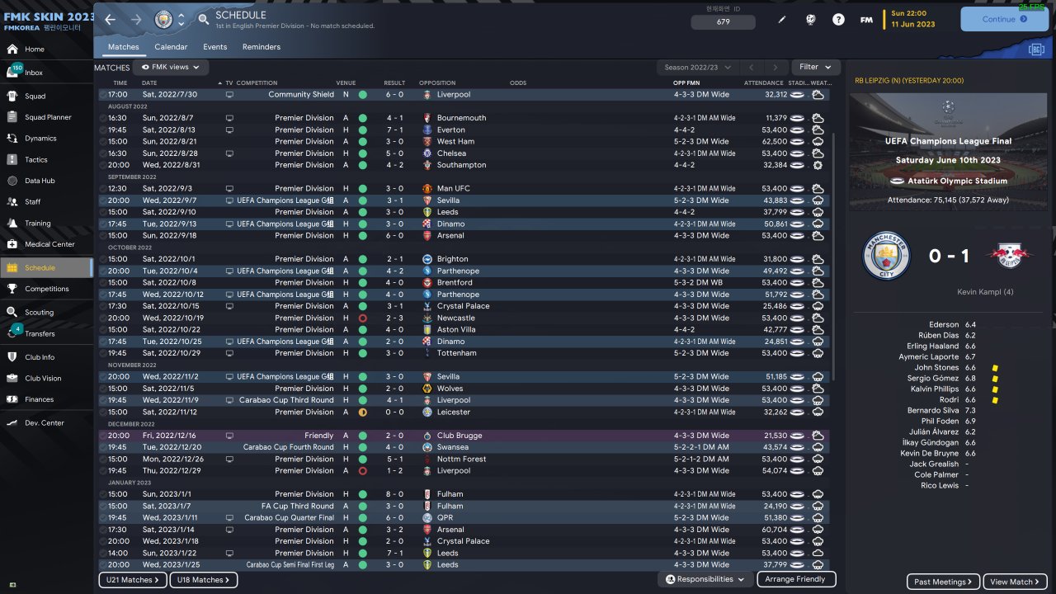Go back using the left arrow
The image size is (1056, 594).
pyautogui.click(x=111, y=19)
